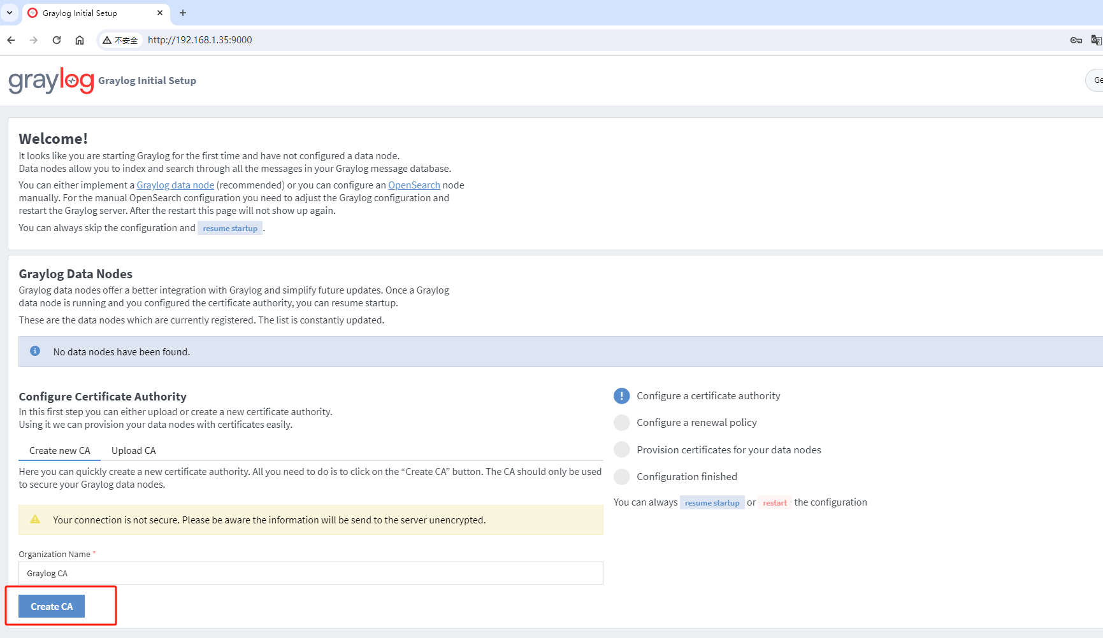This screenshot has height=638, width=1103.
Task: Click the connection warning triangle icon
Action: (x=35, y=520)
